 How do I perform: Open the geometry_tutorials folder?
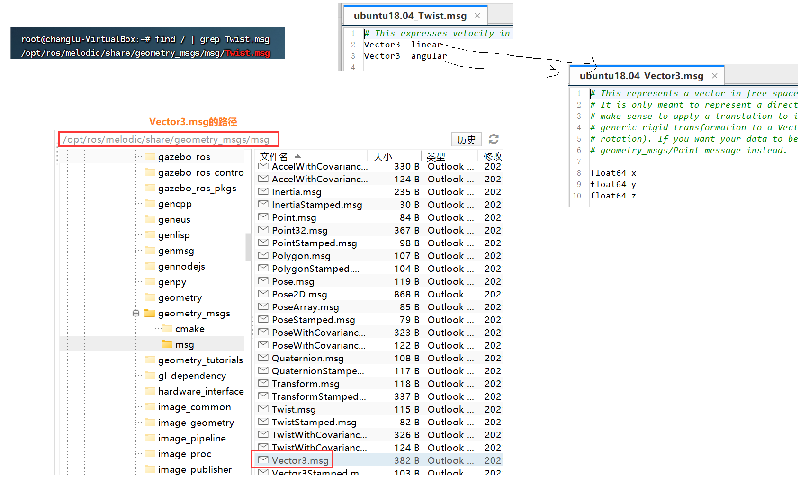point(200,360)
